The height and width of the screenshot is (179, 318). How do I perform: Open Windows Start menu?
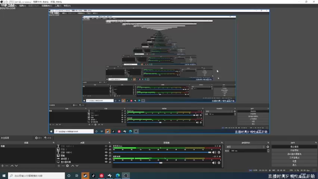4,176
